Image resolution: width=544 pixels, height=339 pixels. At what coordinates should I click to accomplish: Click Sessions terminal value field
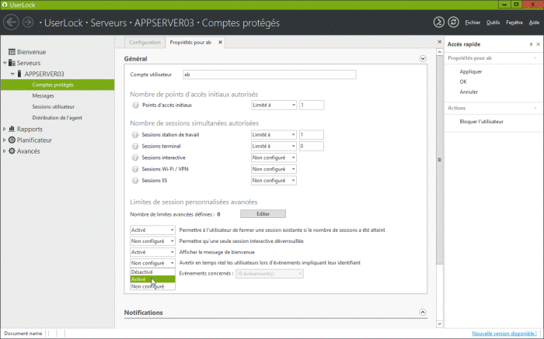click(311, 146)
